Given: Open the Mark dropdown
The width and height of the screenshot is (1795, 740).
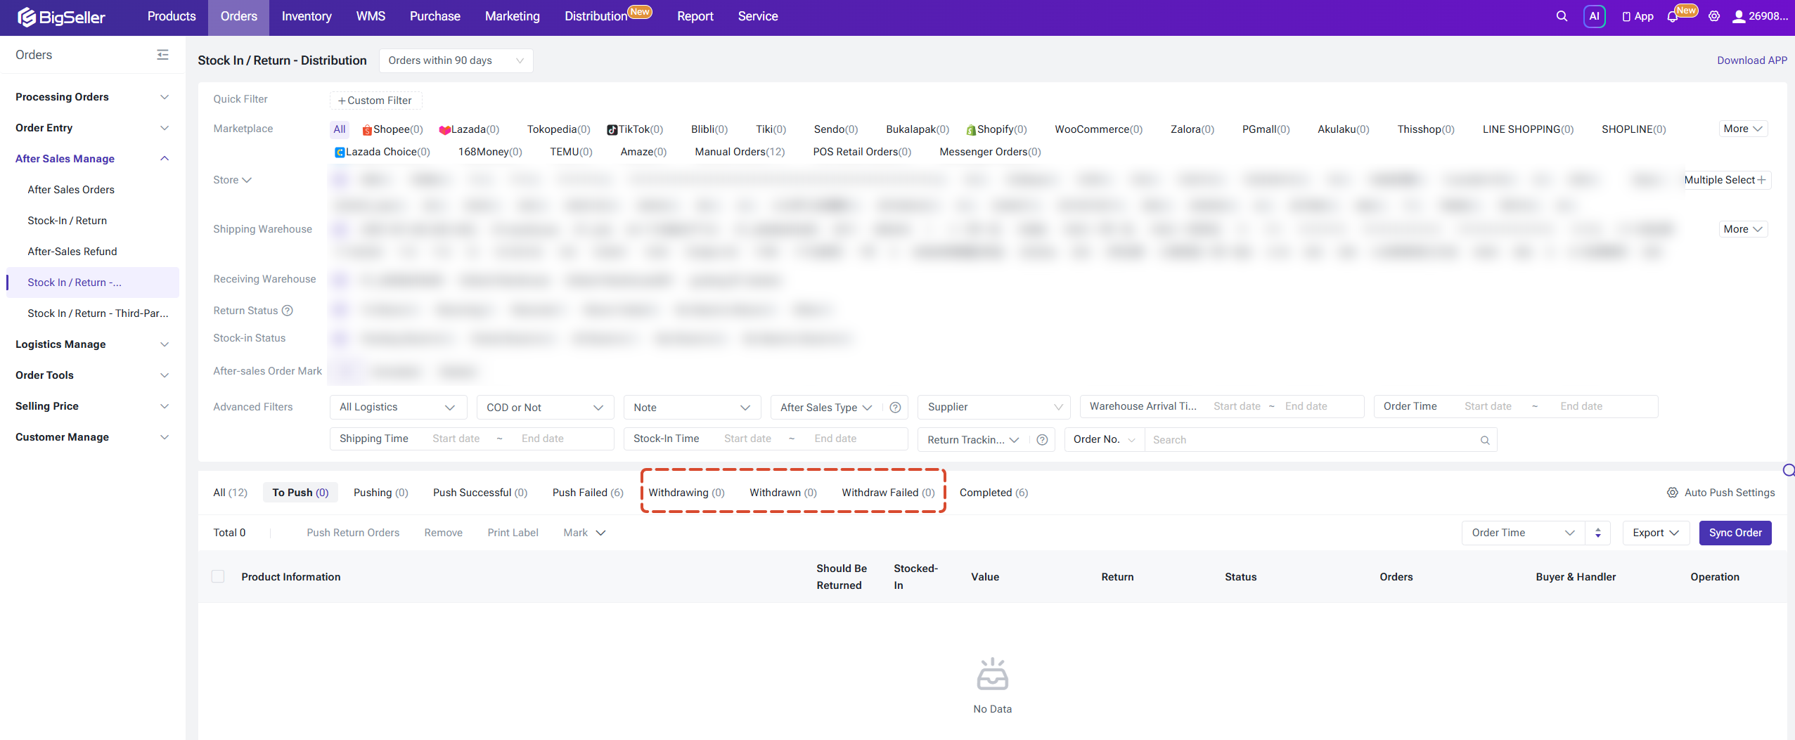Looking at the screenshot, I should [584, 533].
